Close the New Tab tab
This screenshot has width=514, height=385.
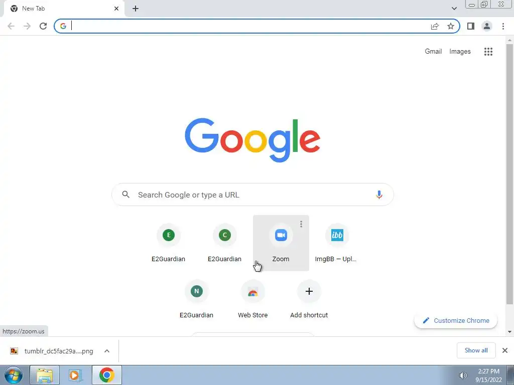116,9
